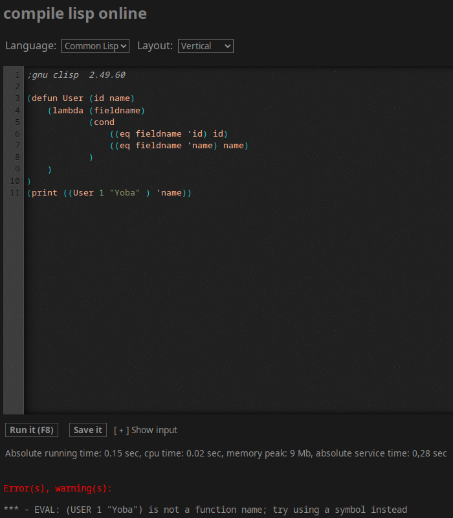Click the Save it button
The image size is (453, 518).
coord(88,430)
